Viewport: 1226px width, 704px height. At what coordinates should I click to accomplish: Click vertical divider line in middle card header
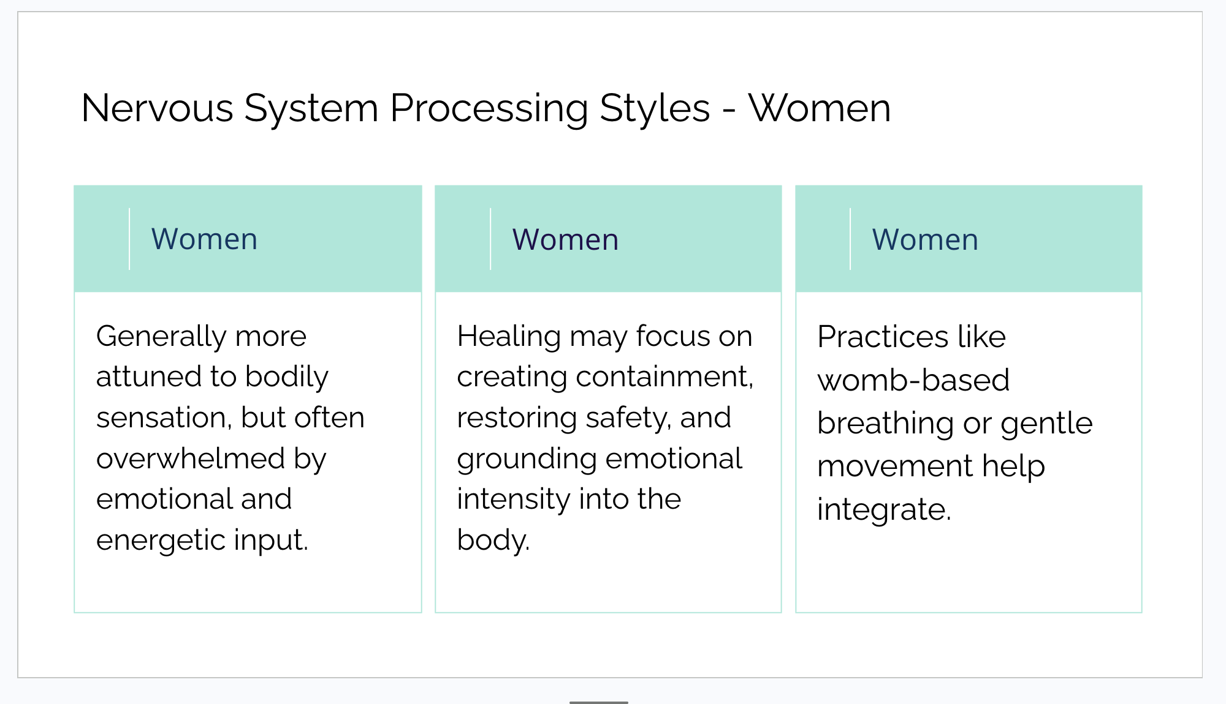pos(490,239)
